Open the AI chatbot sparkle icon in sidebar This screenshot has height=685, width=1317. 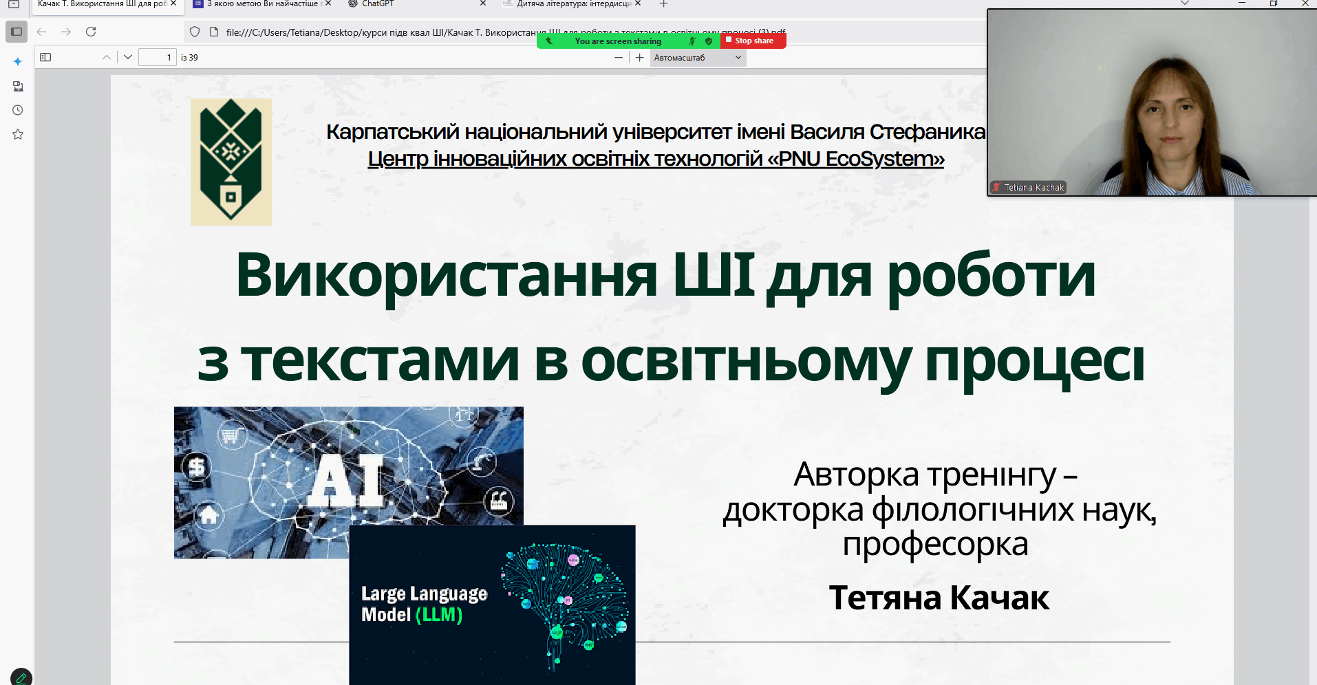(18, 62)
